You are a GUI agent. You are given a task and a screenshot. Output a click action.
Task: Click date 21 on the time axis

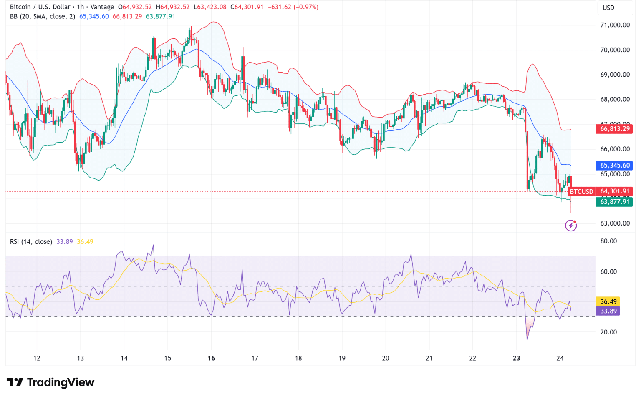[429, 358]
